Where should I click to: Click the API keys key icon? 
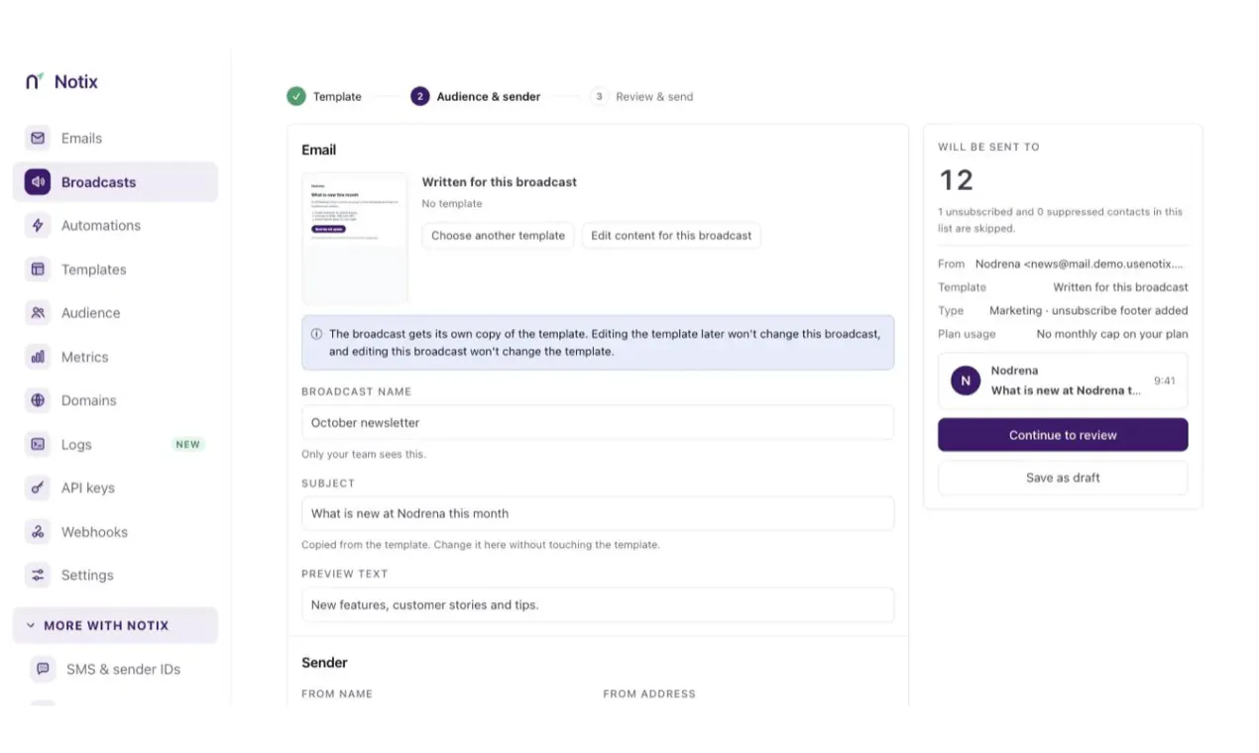click(38, 487)
